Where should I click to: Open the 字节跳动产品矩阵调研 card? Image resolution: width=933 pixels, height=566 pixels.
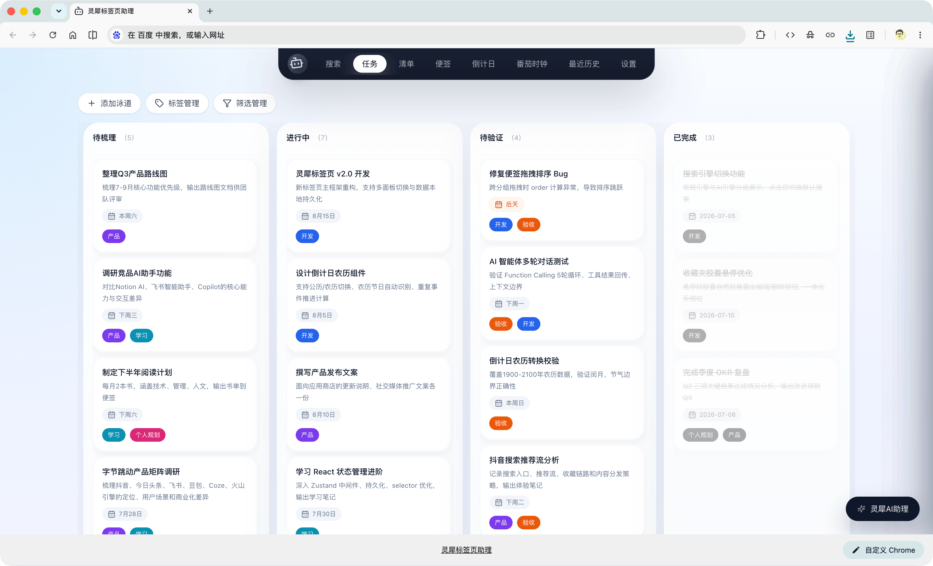coord(175,496)
